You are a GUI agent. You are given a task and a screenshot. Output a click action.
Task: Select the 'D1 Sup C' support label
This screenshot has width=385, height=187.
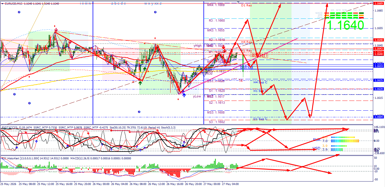coord(260,119)
